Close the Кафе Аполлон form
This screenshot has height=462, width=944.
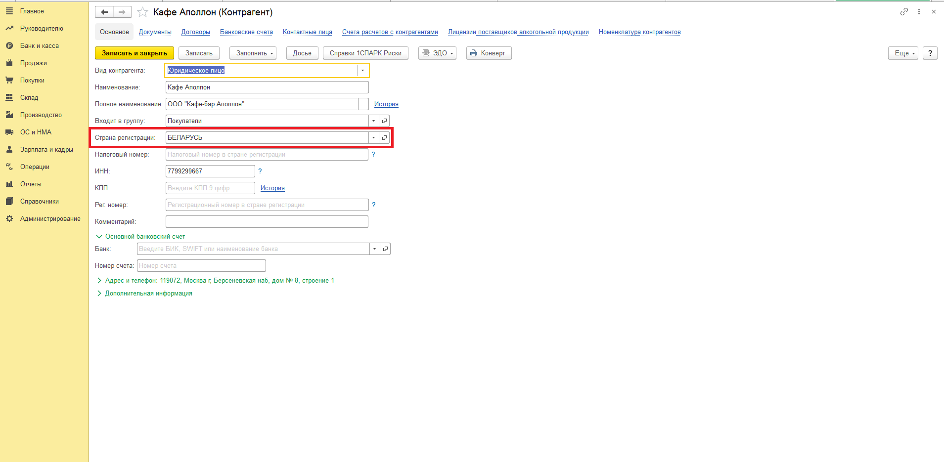934,12
